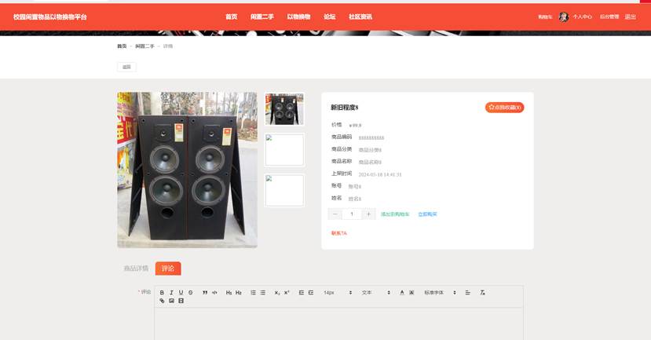Open the text background color picker
Image resolution: width=651 pixels, height=340 pixels.
click(x=411, y=293)
